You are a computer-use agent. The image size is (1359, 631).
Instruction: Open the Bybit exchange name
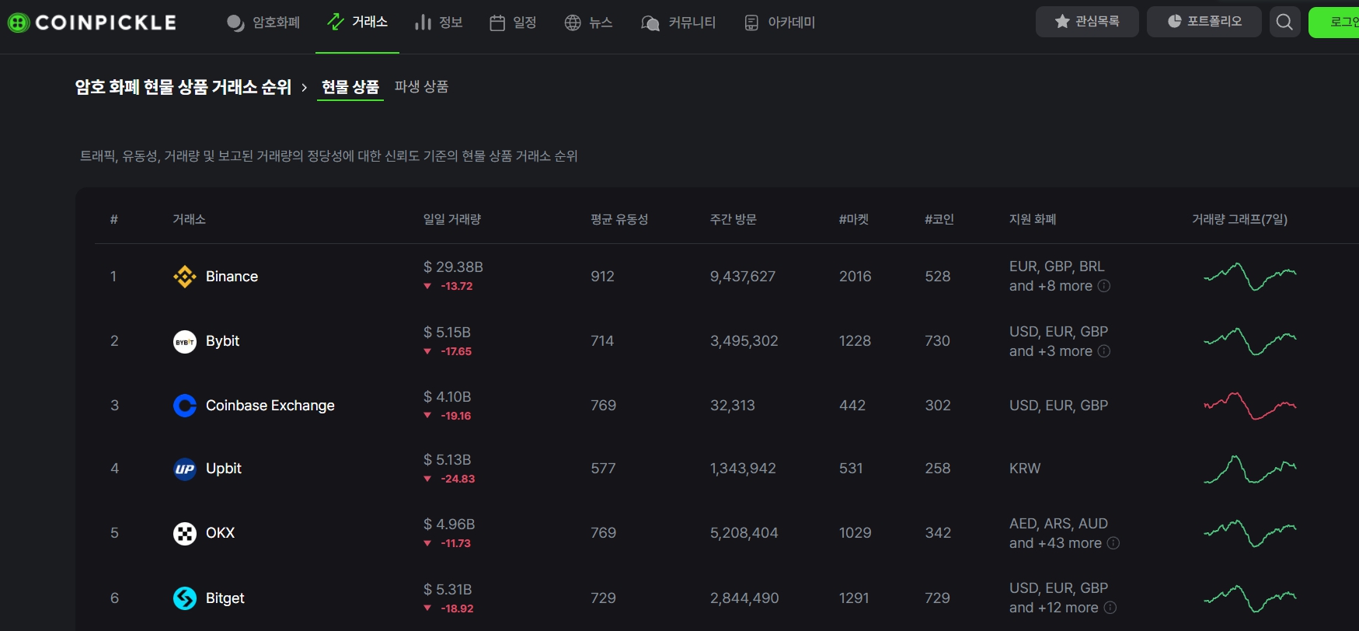(x=222, y=341)
